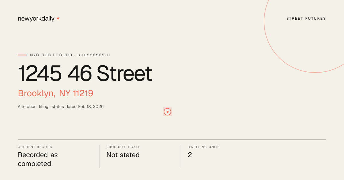Click the horizontal divider above the stats
The width and height of the screenshot is (344, 180).
point(172,139)
